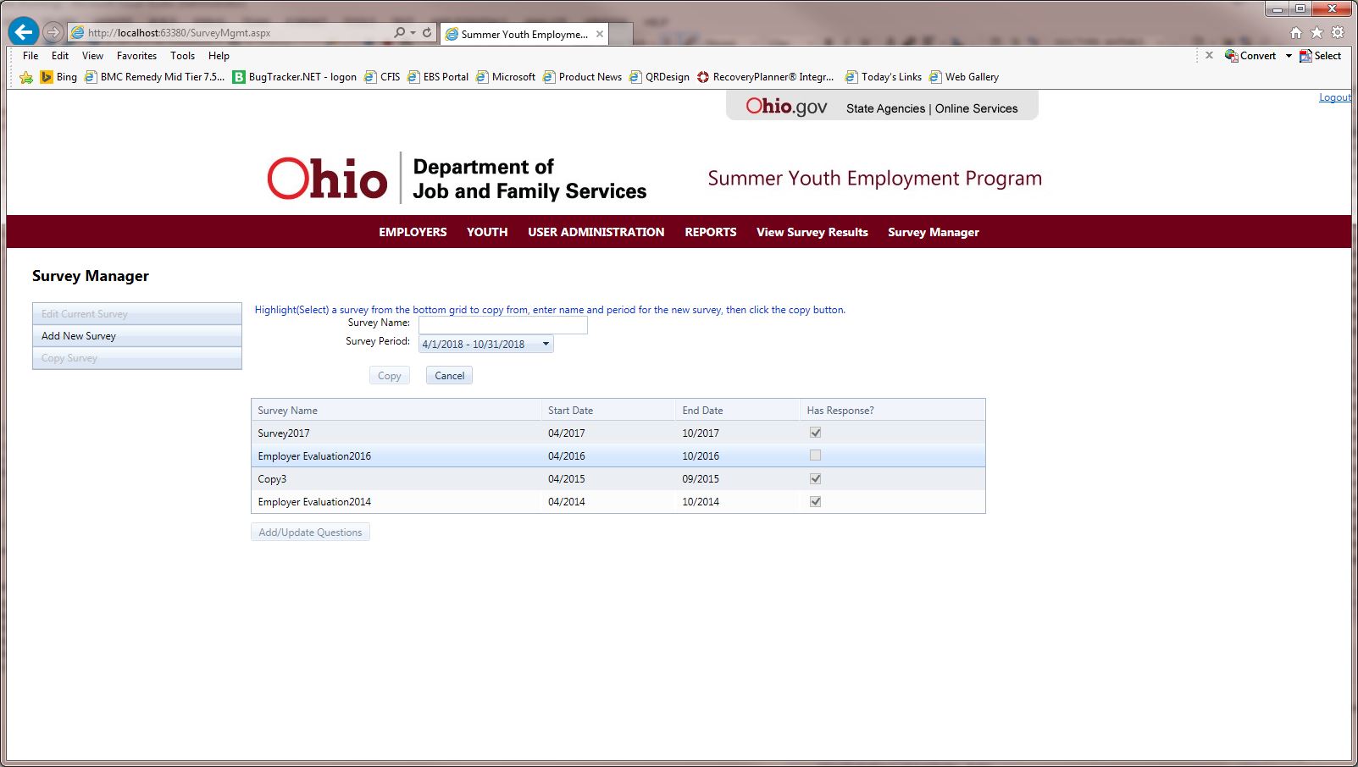Image resolution: width=1358 pixels, height=767 pixels.
Task: Toggle Has Response checkbox for Survey2017
Action: [x=815, y=433]
